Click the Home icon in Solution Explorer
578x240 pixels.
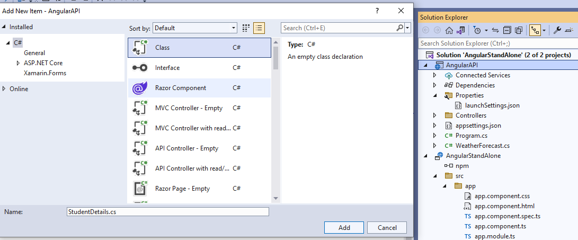(449, 30)
